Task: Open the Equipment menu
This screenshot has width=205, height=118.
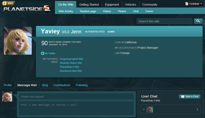Action: point(112,4)
